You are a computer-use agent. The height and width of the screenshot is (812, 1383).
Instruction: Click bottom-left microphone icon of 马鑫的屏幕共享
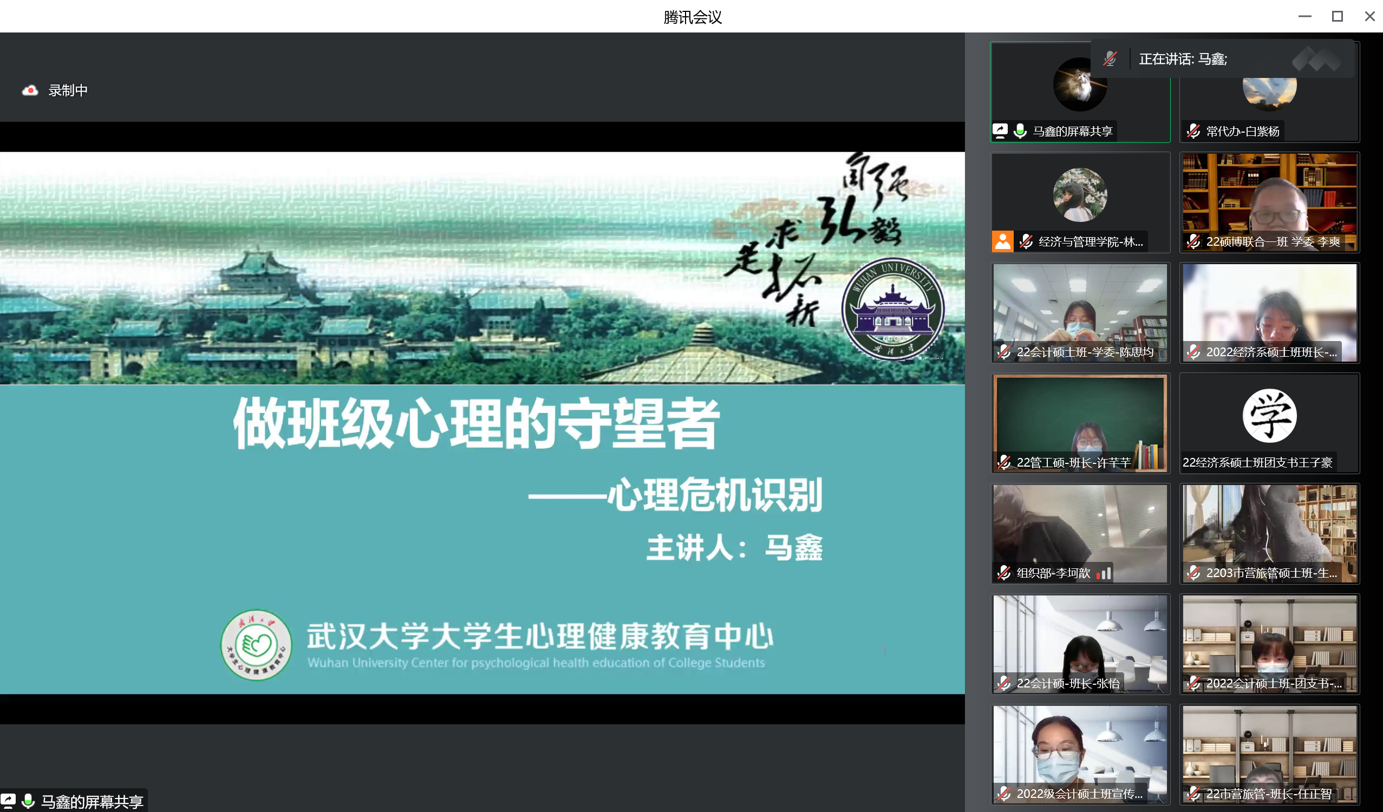point(29,802)
